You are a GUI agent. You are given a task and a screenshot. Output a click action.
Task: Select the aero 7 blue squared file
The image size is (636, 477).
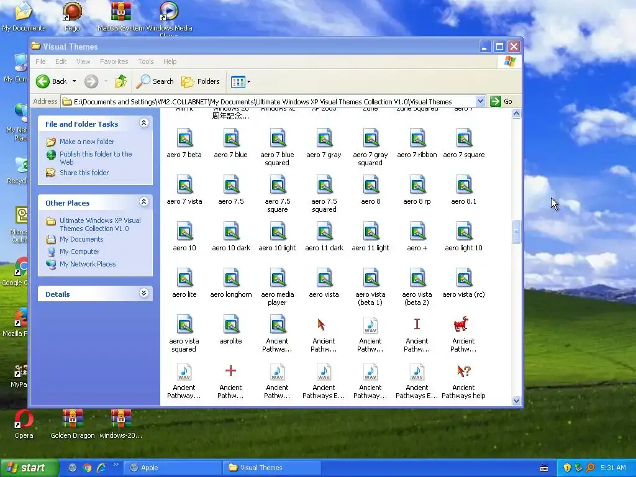click(278, 147)
